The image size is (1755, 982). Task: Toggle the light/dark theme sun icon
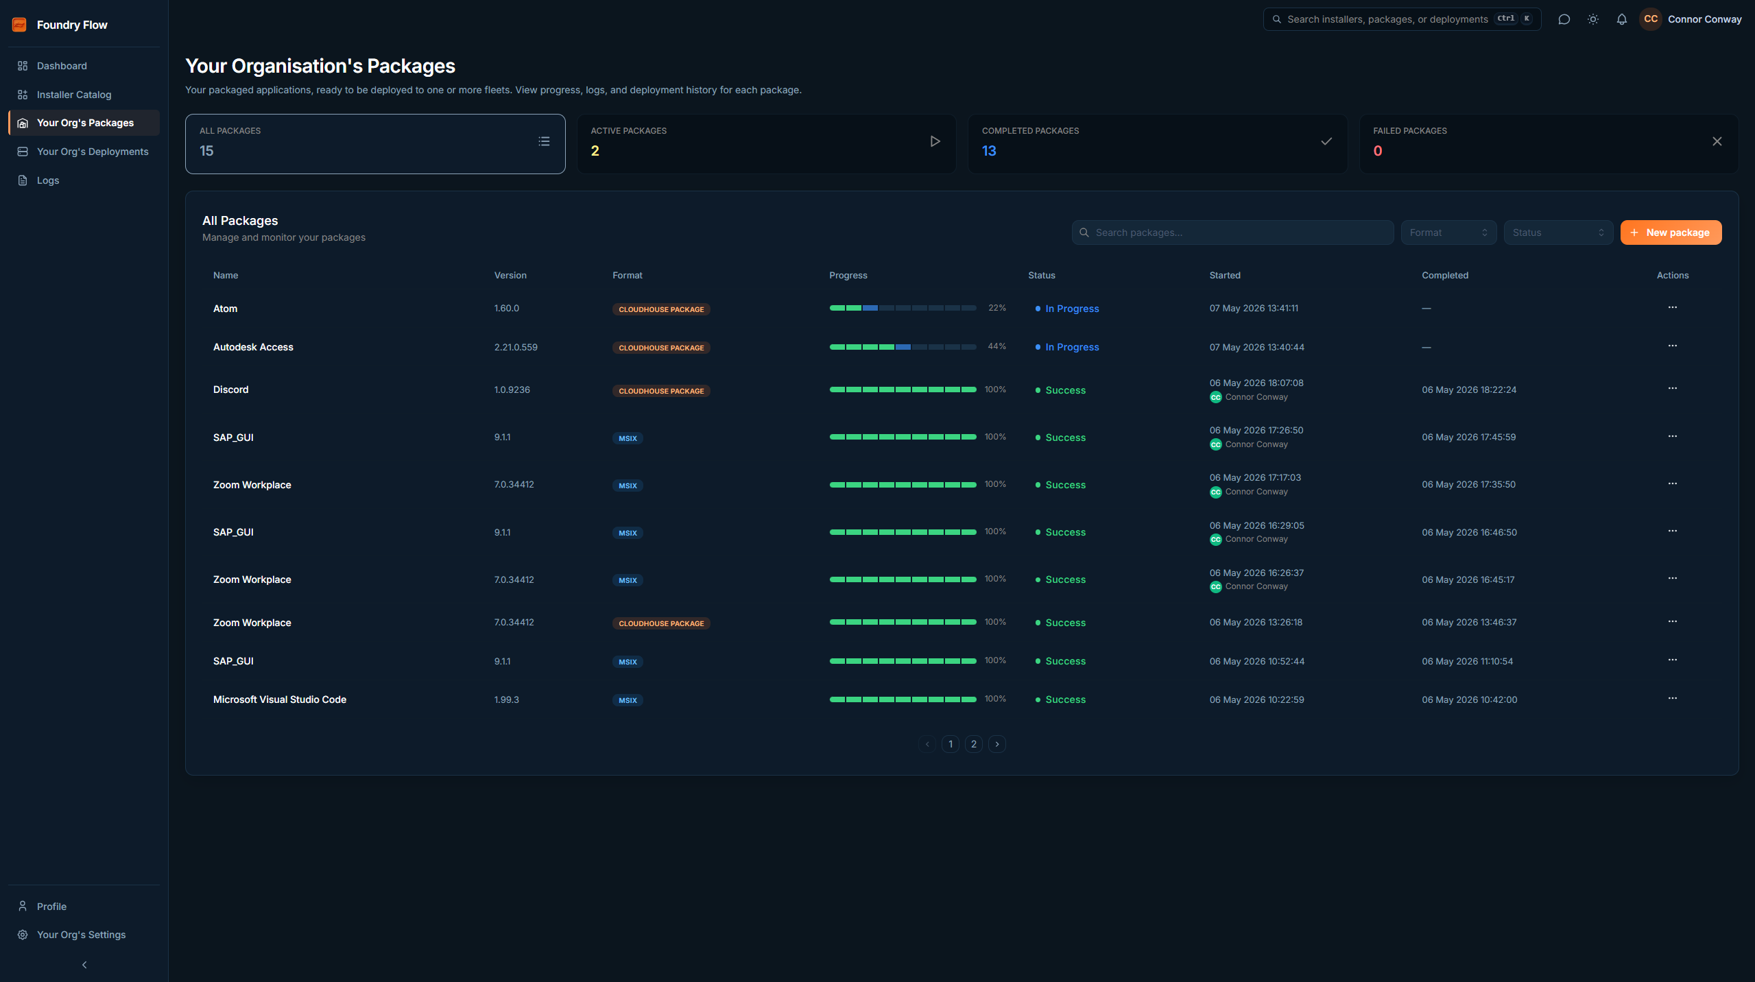point(1592,19)
